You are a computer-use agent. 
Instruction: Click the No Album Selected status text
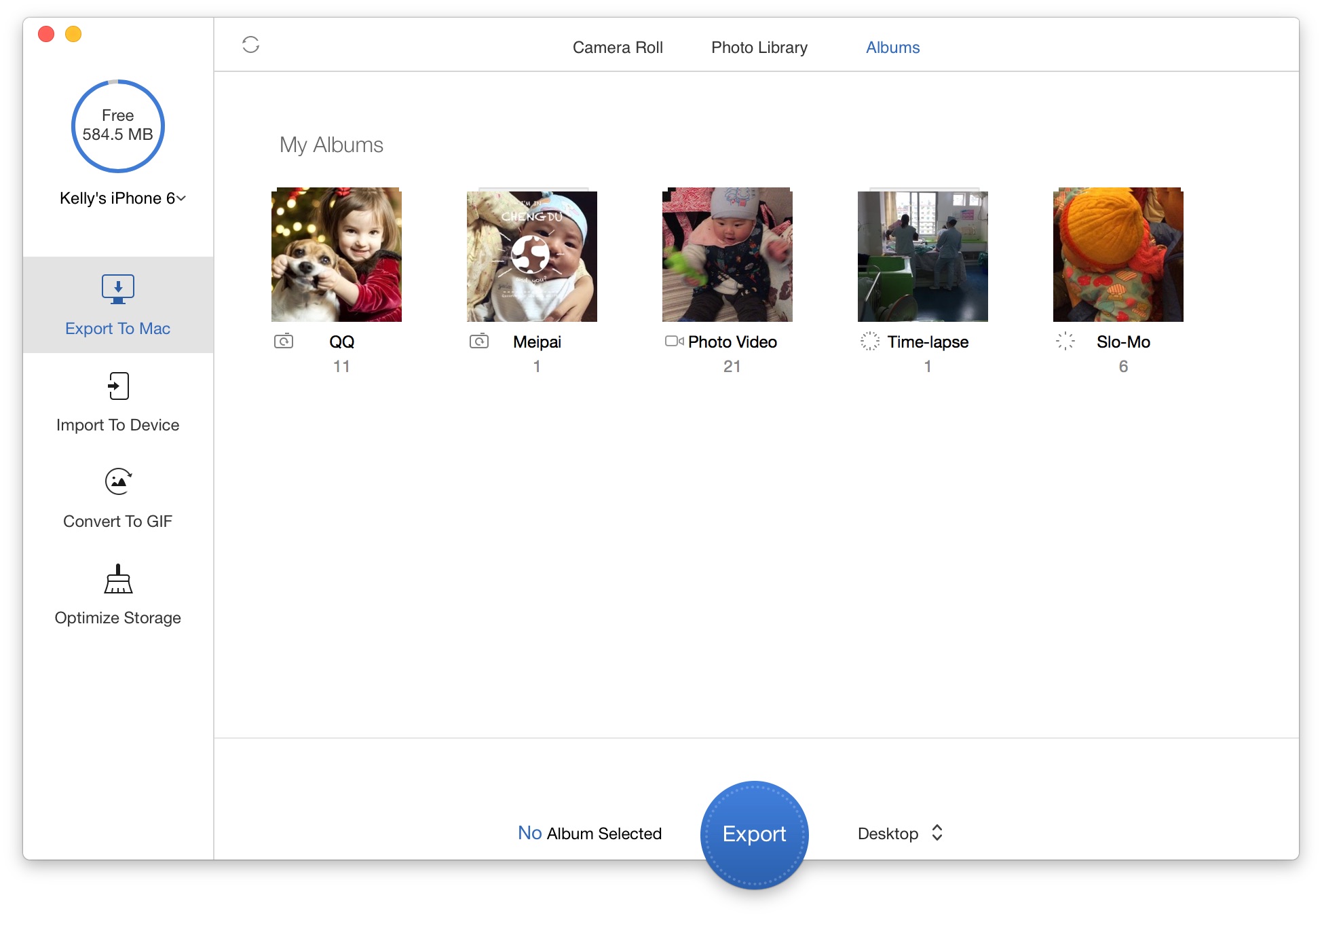point(589,833)
